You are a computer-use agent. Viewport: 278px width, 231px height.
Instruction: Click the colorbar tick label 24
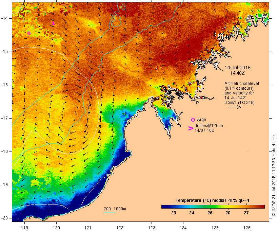192,213
